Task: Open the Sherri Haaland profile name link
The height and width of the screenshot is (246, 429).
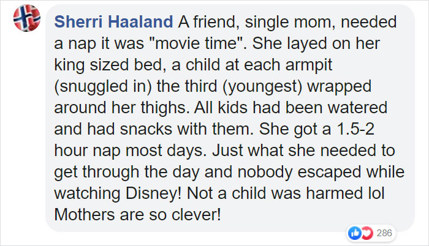Action: click(x=113, y=22)
